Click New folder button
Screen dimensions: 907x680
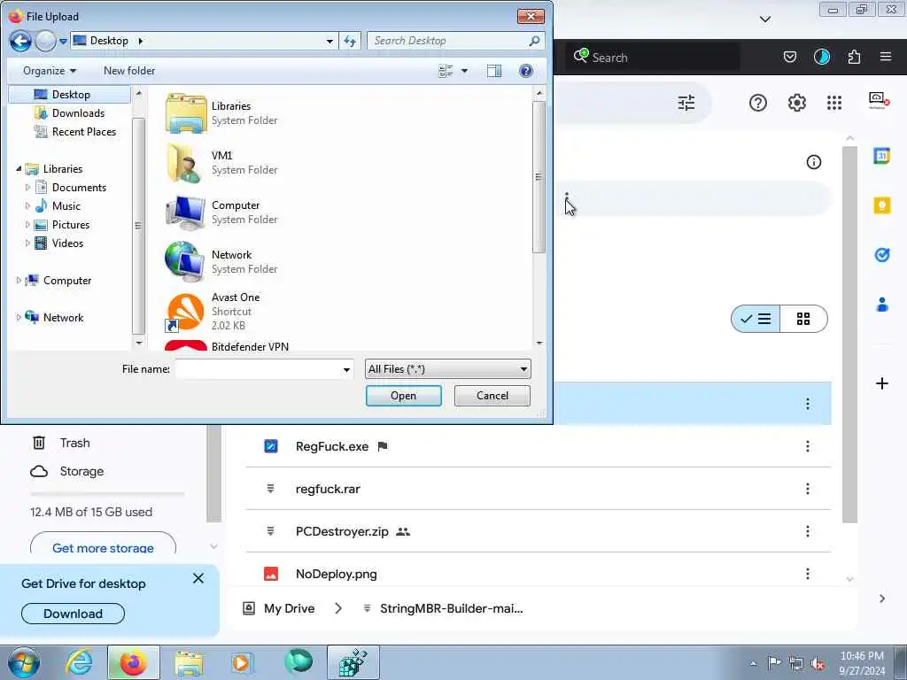[129, 71]
